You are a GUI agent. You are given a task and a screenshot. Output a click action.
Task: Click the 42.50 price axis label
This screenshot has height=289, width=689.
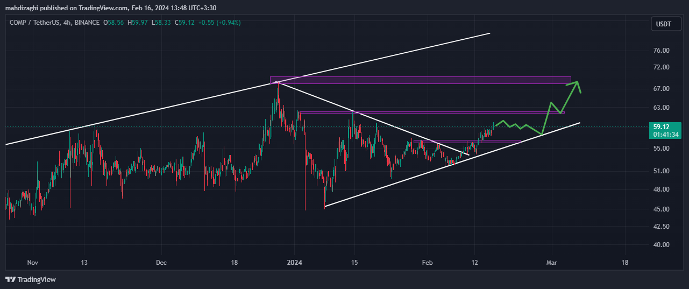[660, 227]
